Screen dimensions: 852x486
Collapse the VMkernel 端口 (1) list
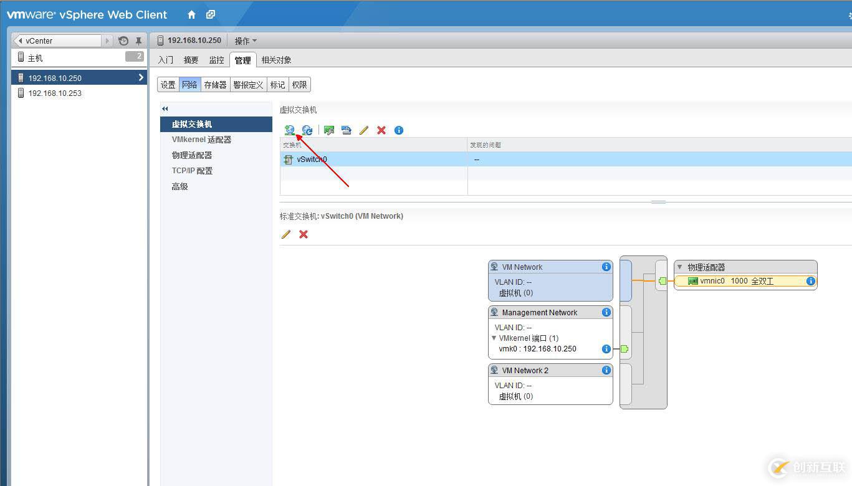tap(494, 338)
